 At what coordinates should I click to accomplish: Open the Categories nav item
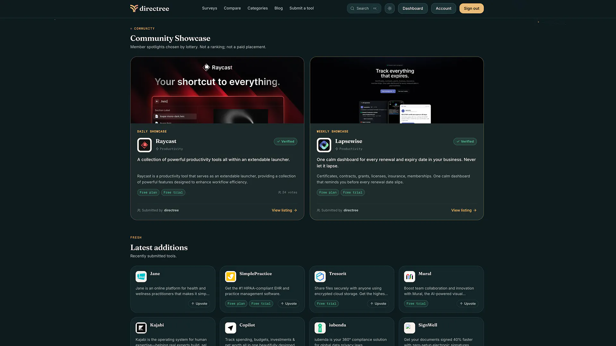(x=258, y=8)
